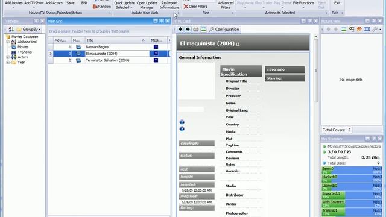Click the Total Covers value field
This screenshot has width=386, height=217.
click(349, 130)
